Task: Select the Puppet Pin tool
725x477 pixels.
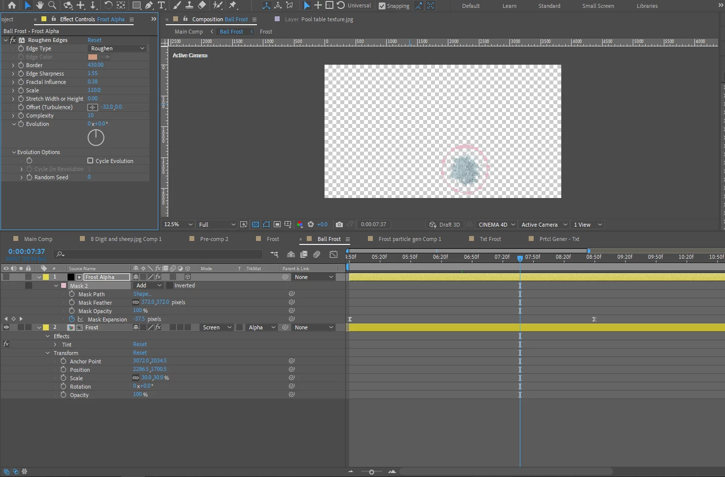Action: coord(233,5)
